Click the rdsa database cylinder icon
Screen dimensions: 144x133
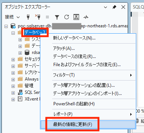tap(27, 52)
